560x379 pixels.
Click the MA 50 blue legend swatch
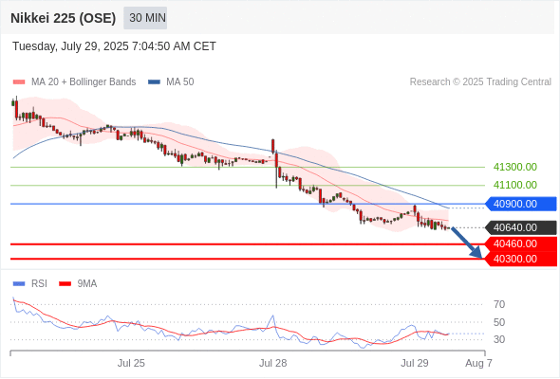[154, 82]
